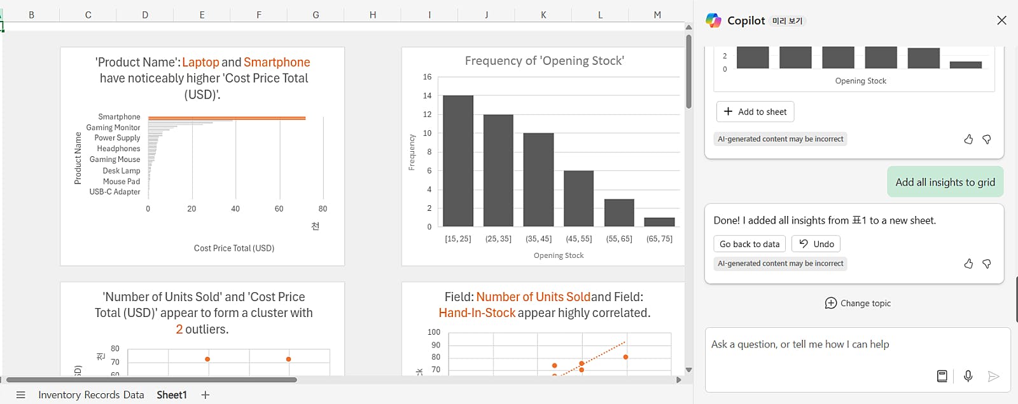Image resolution: width=1018 pixels, height=404 pixels.
Task: Click the thumbs down icon under 'Done!' reply
Action: [987, 264]
